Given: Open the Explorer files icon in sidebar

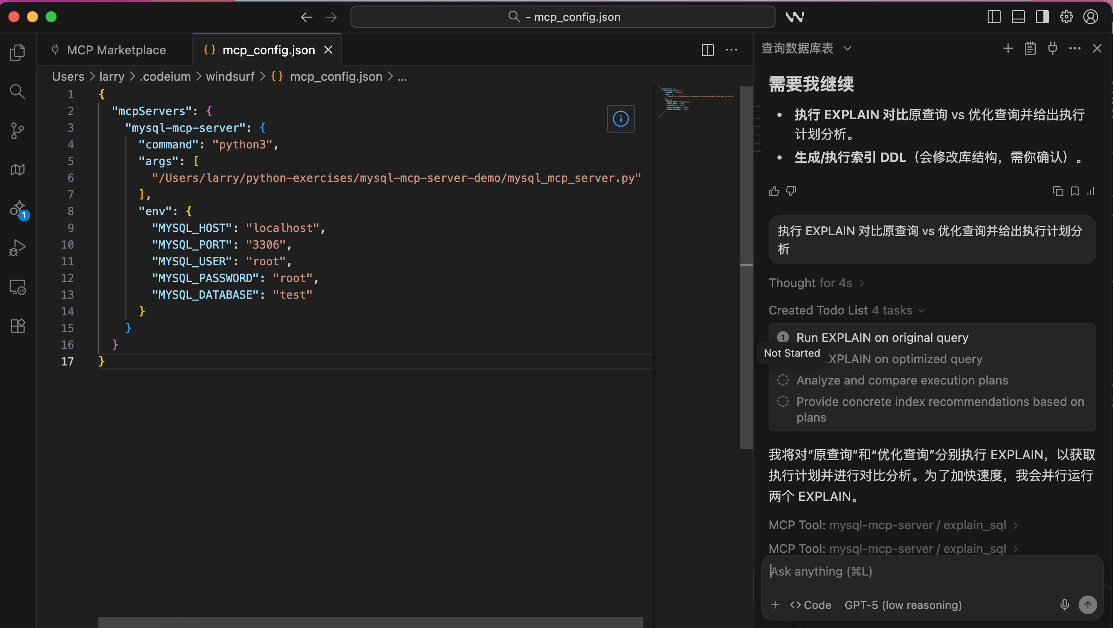Looking at the screenshot, I should [x=17, y=52].
